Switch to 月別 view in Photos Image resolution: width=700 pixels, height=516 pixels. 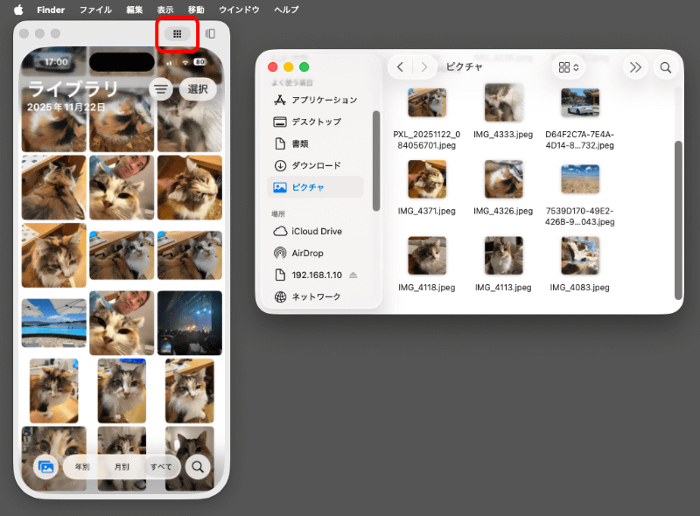122,467
